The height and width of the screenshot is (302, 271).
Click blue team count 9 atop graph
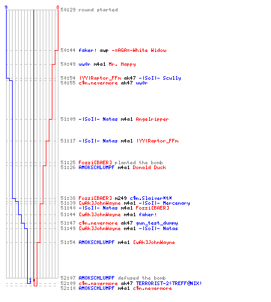tap(6, 7)
